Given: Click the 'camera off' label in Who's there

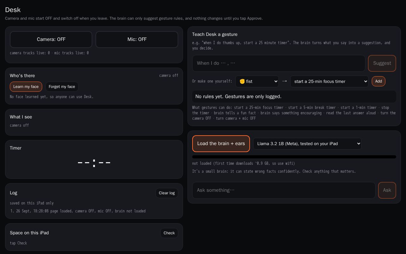Looking at the screenshot, I should 169,76.
